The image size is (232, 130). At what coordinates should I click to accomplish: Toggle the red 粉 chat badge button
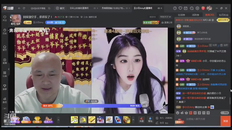(191, 113)
